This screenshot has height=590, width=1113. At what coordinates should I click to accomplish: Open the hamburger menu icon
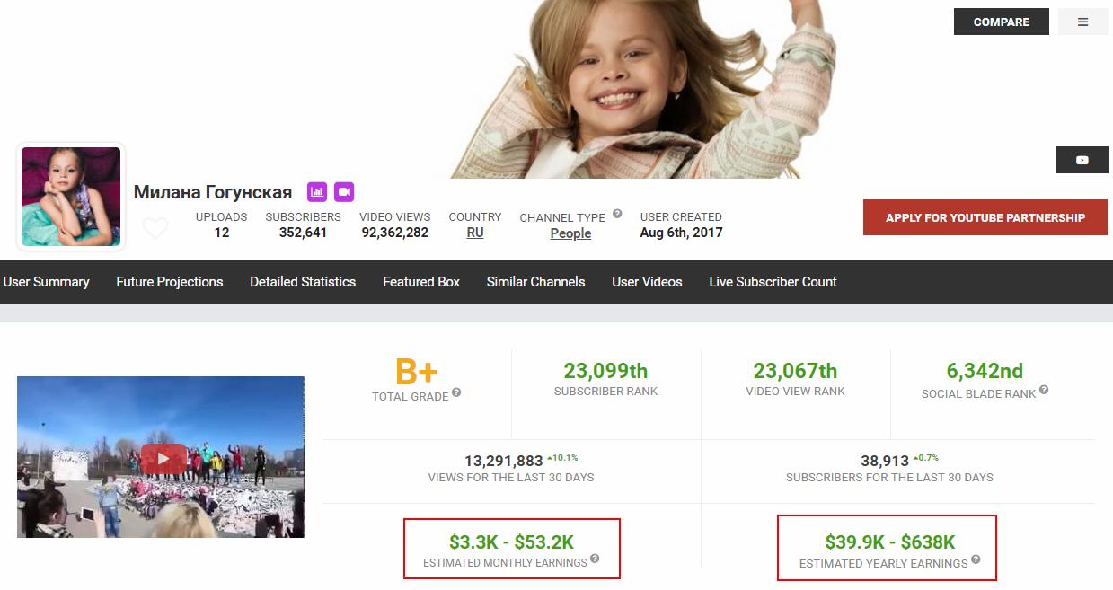(x=1082, y=22)
